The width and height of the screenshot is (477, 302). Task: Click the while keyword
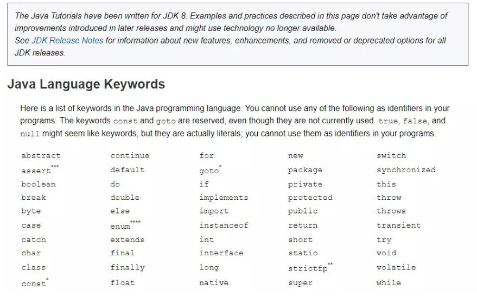coord(389,283)
